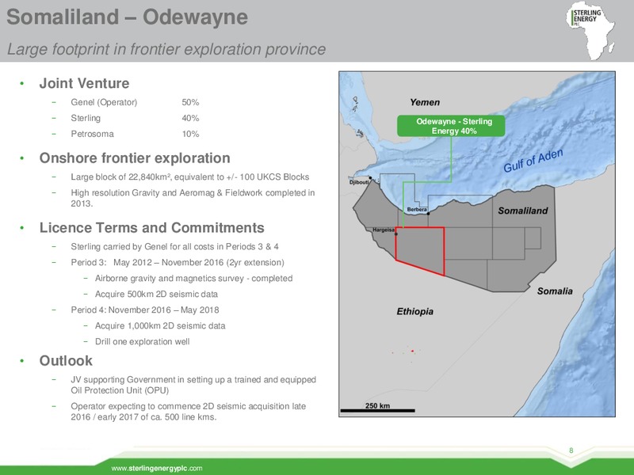Click the slide page number 8
Image resolution: width=634 pixels, height=475 pixels.
[x=571, y=450]
